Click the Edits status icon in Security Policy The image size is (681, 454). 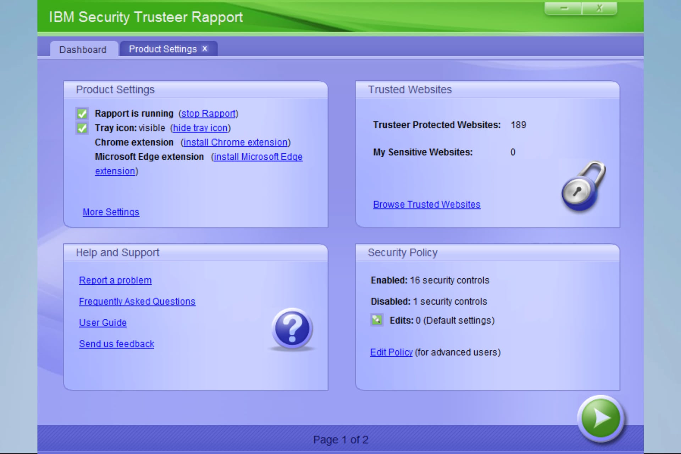[x=377, y=320]
